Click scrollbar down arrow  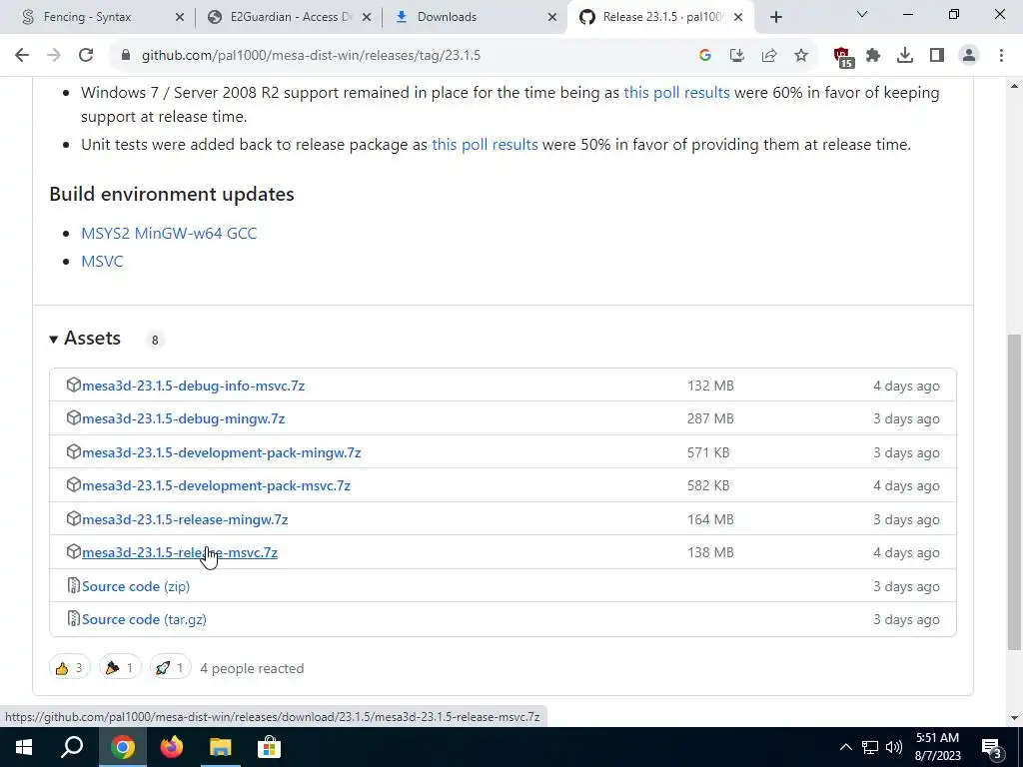tap(1014, 718)
